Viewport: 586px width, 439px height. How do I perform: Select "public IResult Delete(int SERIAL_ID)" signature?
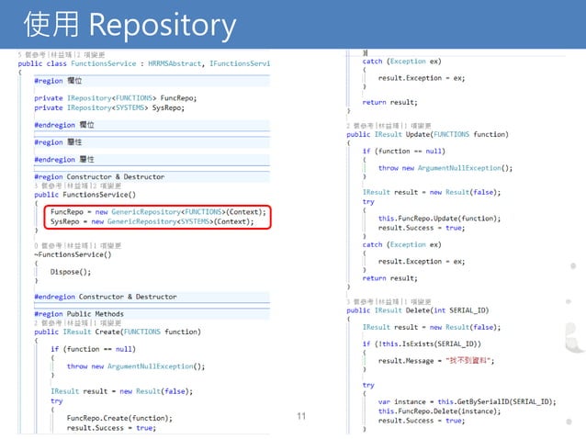417,310
